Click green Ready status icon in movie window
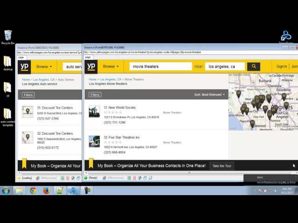298x223 pixels. [86, 178]
